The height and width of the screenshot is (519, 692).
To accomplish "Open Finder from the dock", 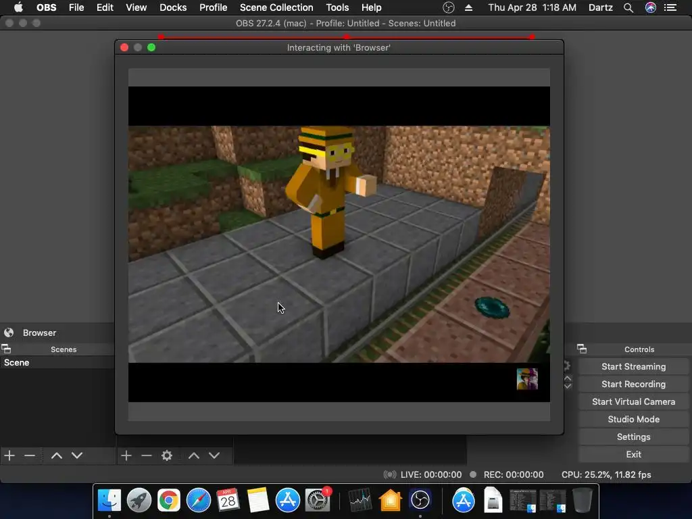I will pos(109,500).
